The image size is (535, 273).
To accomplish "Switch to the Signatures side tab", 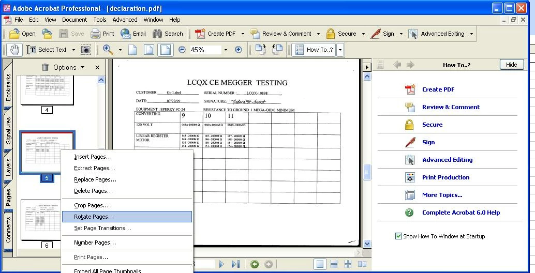I will (8, 130).
